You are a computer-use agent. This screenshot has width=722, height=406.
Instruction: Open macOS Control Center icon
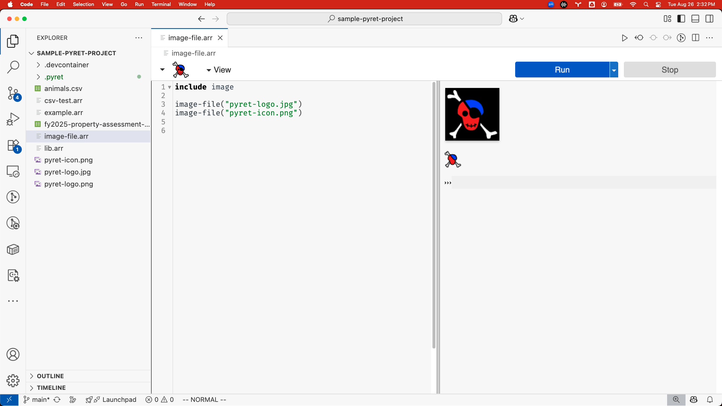pyautogui.click(x=658, y=5)
